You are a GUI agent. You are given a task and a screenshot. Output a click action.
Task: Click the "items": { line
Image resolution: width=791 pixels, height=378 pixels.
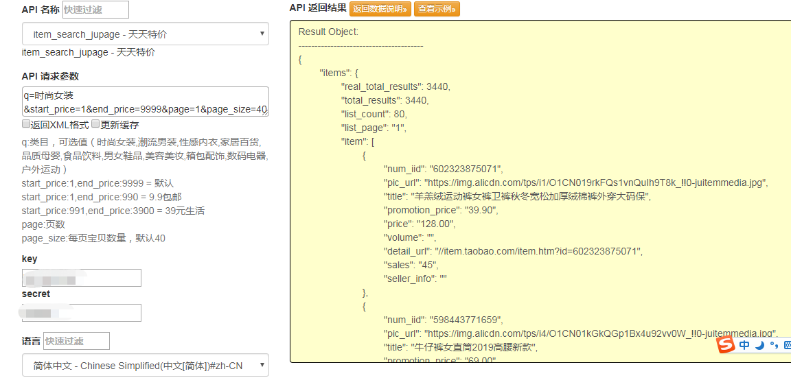click(x=339, y=73)
